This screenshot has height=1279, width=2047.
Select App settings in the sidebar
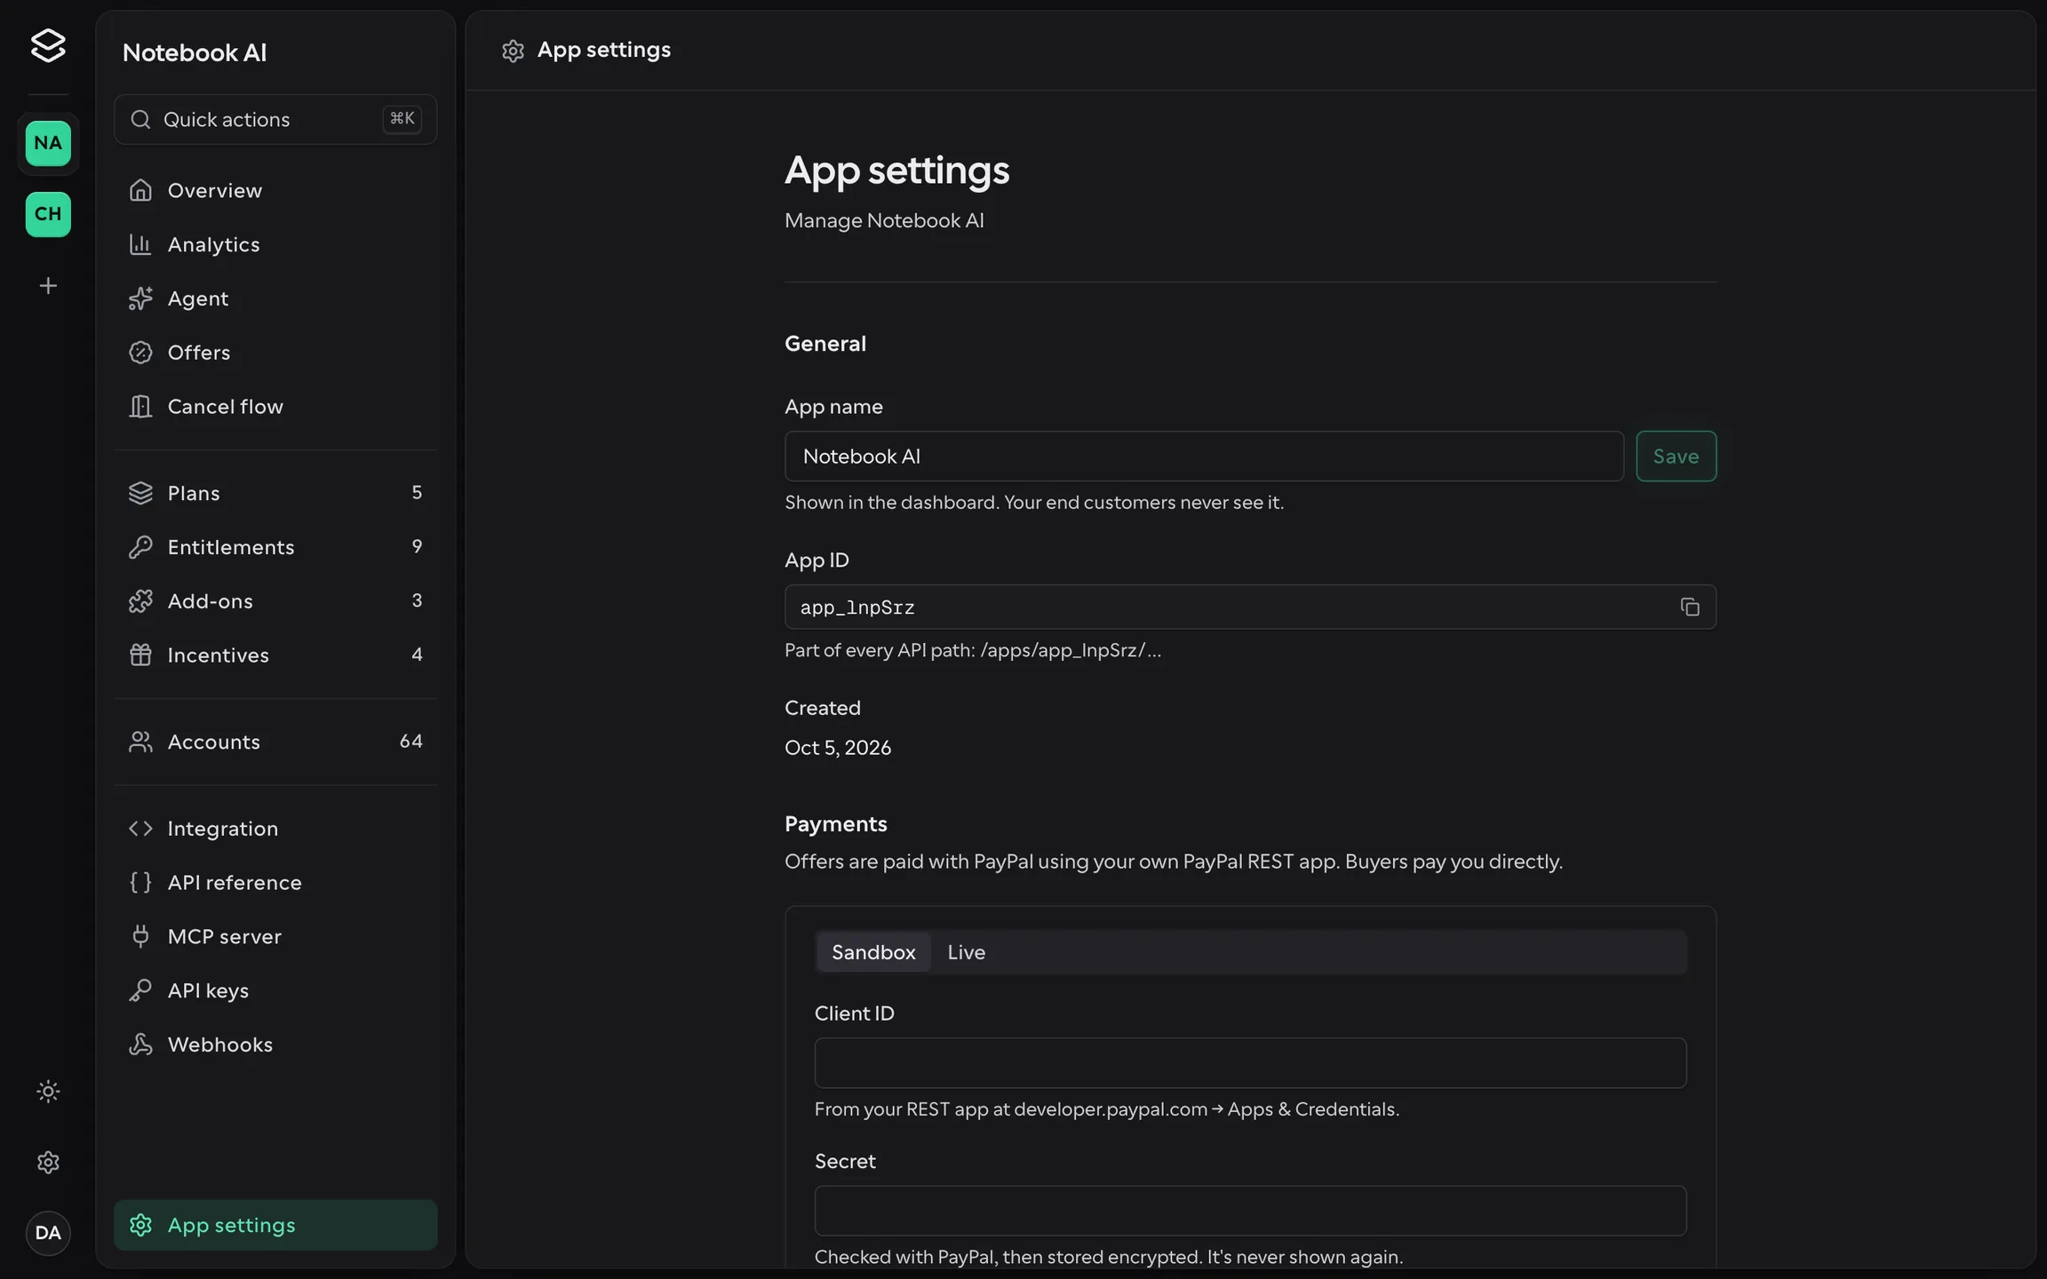tap(275, 1225)
